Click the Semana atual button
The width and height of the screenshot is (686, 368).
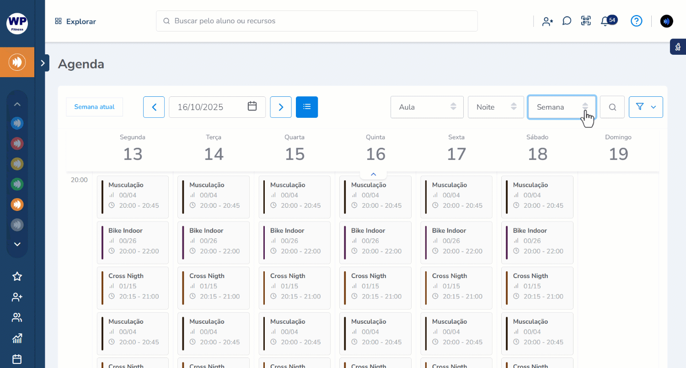[94, 107]
